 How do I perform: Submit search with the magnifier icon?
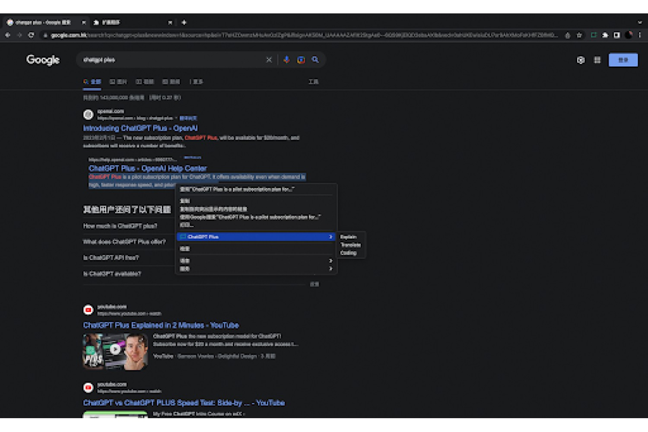tap(315, 60)
